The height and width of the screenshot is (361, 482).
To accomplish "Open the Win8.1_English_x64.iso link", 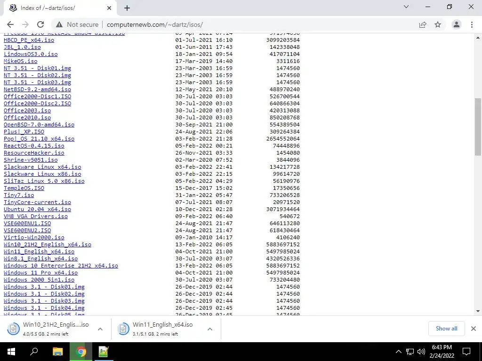I will point(40,259).
